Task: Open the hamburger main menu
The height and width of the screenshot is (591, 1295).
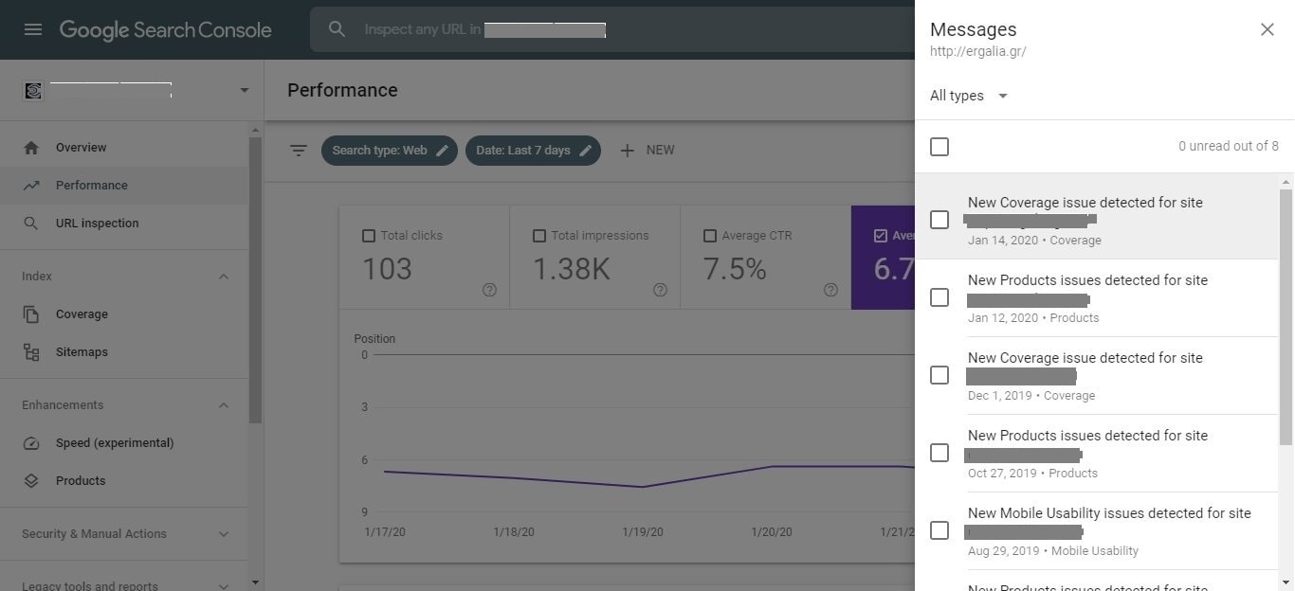Action: click(33, 29)
